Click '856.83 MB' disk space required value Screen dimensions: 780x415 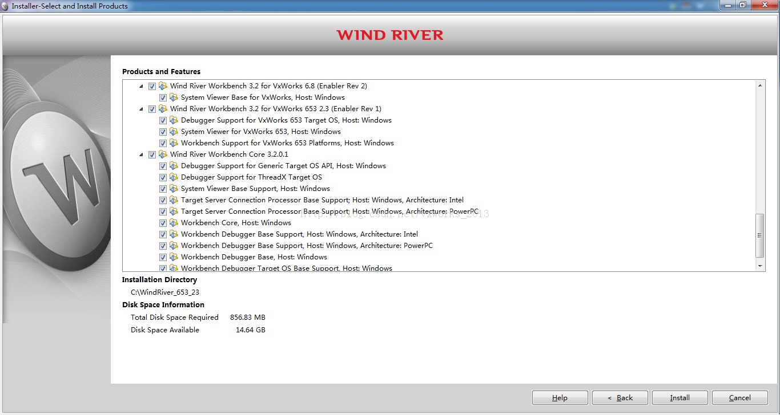[x=248, y=318]
